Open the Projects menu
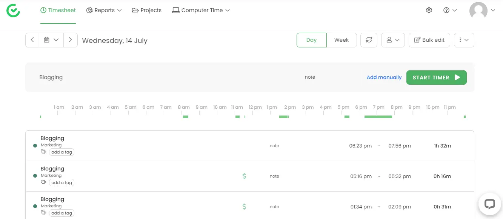Viewport: 503px width, 219px height. point(146,10)
